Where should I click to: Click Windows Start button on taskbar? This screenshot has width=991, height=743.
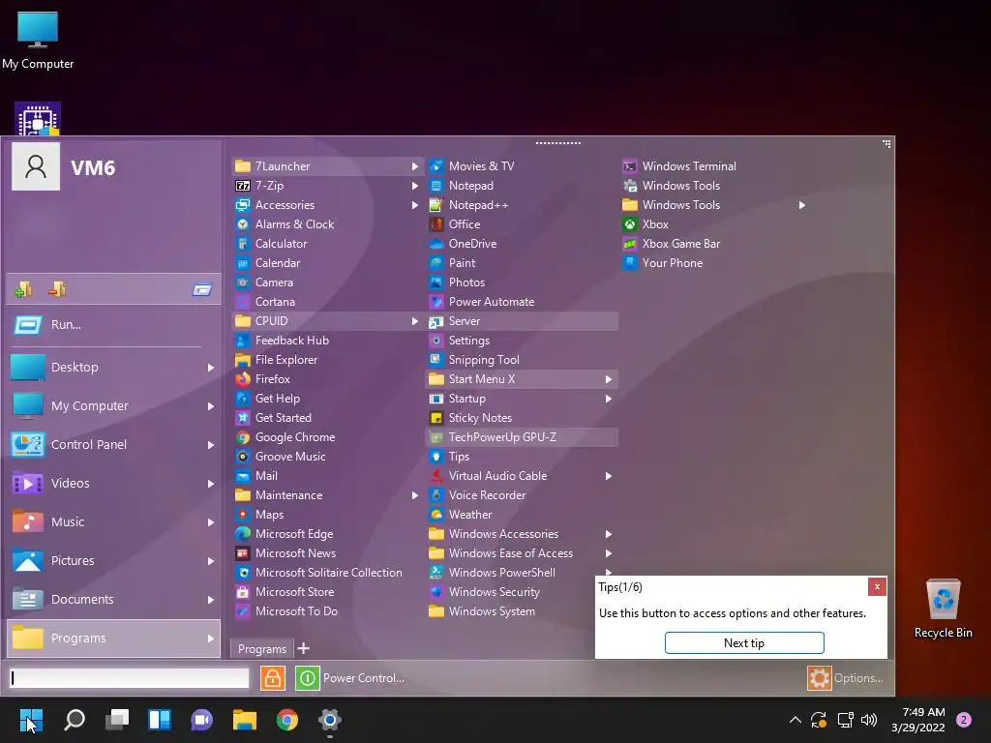[x=31, y=720]
